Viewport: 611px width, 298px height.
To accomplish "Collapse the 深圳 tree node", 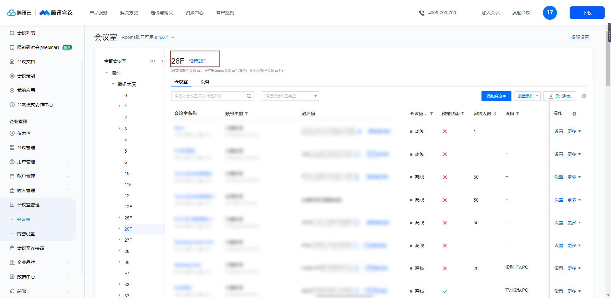I will pos(107,73).
